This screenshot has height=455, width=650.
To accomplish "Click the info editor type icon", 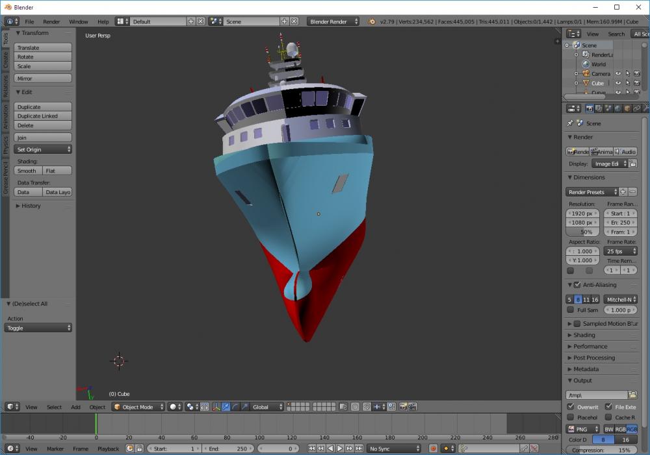I will tap(12, 21).
